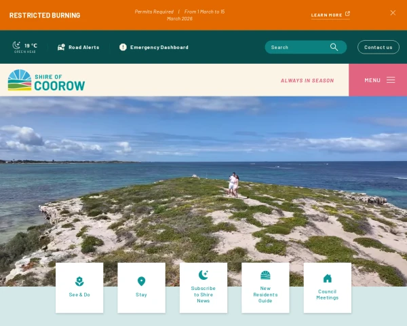Viewport: 407px width, 326px height.
Task: Open the Council Meetings tile
Action: tap(328, 288)
